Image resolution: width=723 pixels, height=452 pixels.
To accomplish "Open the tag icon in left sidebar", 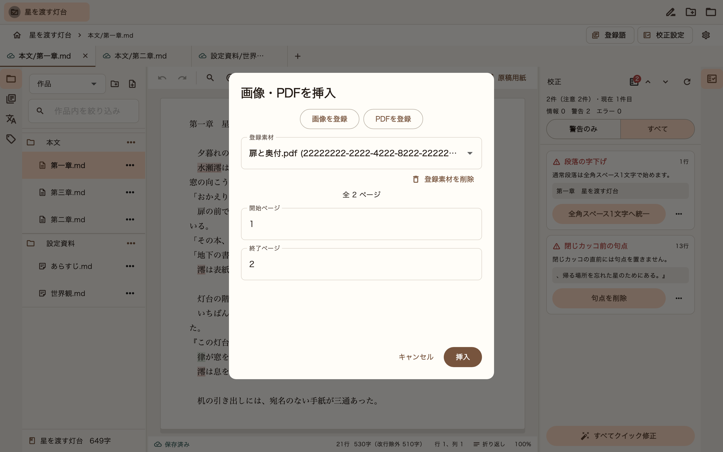I will [11, 139].
